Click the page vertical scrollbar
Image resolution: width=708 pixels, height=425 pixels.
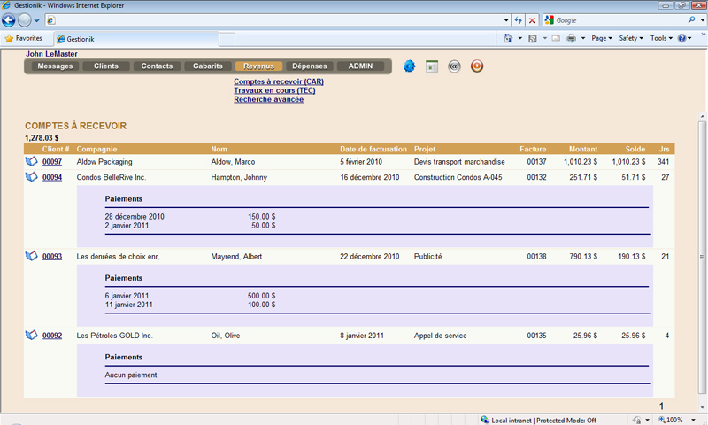pos(702,259)
